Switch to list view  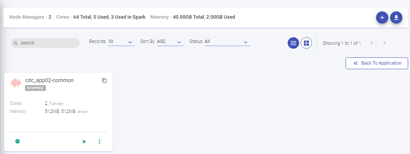293,43
